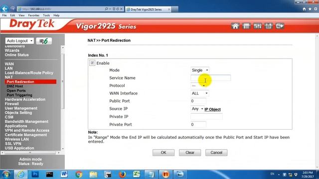Screen dimensions: 319x179
Task: Open Open Ports in sidebar
Action: 16,90
